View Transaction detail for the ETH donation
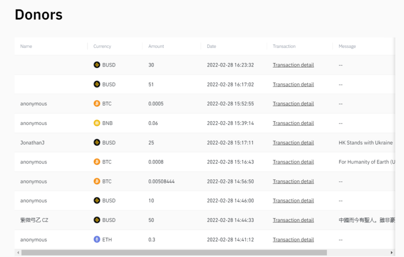Image resolution: width=404 pixels, height=257 pixels. pos(293,239)
